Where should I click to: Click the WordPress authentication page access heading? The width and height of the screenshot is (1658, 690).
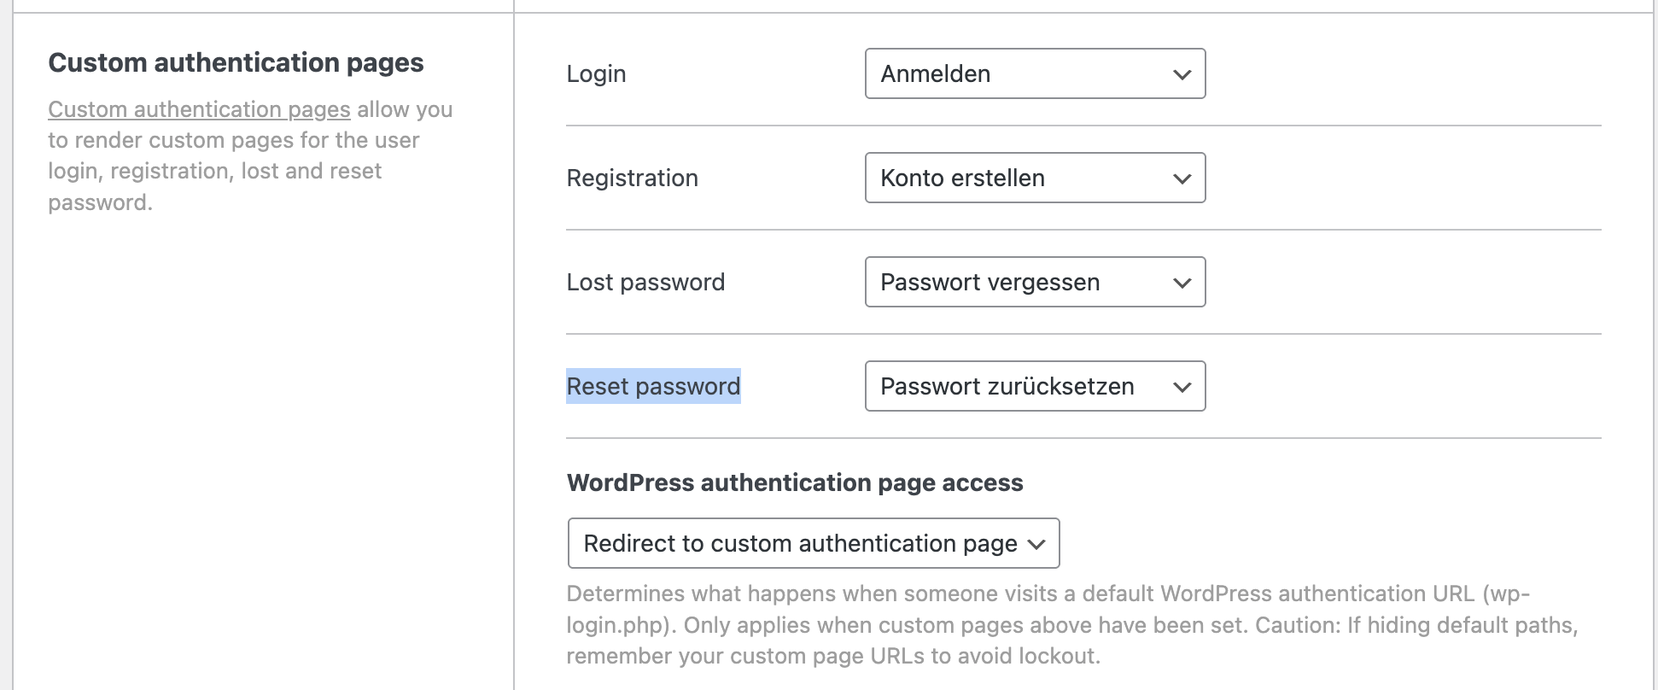794,483
